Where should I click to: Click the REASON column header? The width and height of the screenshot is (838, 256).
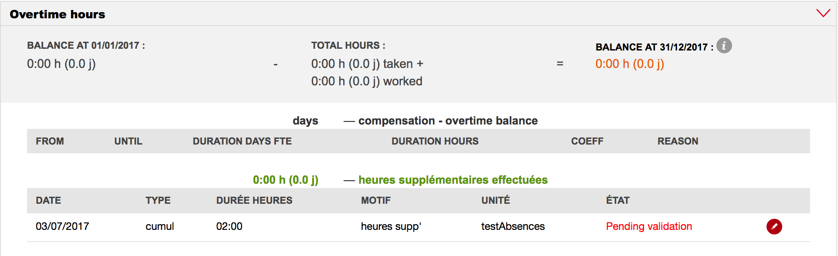pos(678,141)
